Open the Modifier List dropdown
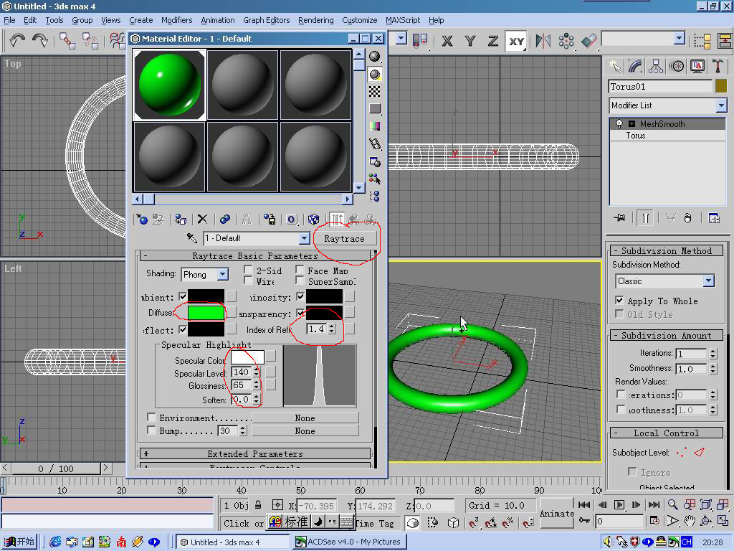Screen dimensions: 734x551 click(721, 105)
